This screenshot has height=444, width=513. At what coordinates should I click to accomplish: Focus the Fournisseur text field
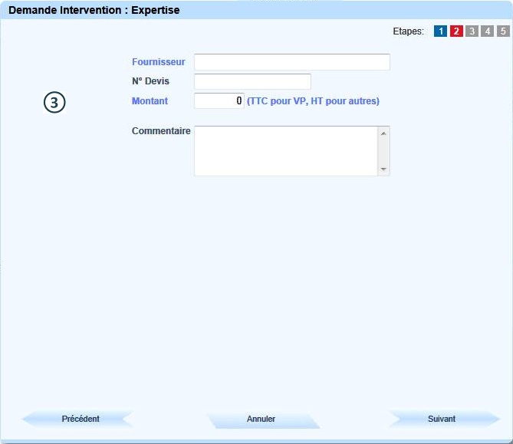click(291, 62)
